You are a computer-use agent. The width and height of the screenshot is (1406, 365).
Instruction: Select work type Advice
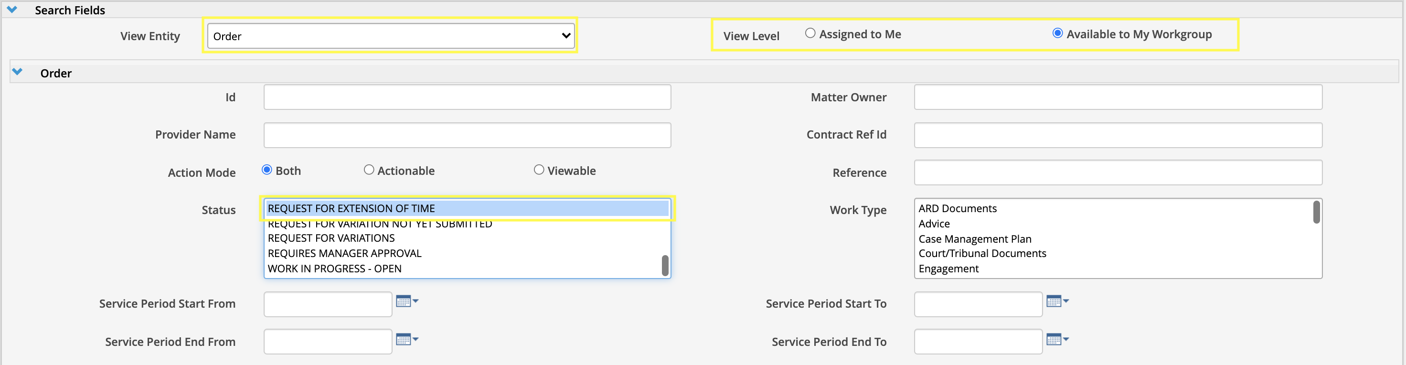pyautogui.click(x=1113, y=224)
